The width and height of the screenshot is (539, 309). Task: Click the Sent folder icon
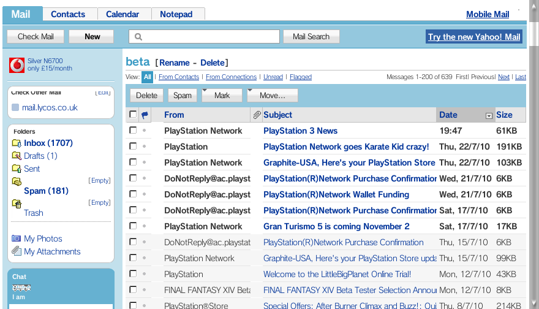pyautogui.click(x=17, y=169)
